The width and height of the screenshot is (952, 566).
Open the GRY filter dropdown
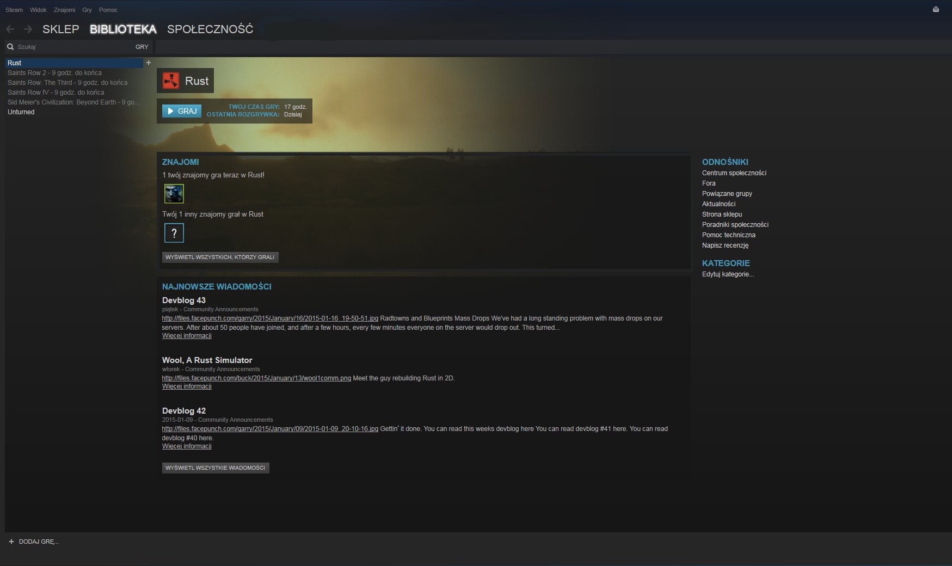click(142, 47)
